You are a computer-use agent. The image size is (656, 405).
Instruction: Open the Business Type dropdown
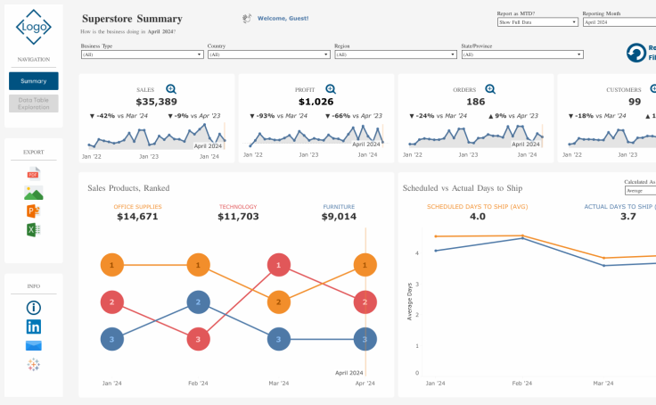pos(142,54)
